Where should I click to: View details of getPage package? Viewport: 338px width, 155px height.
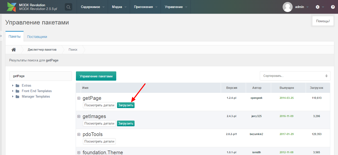99,105
